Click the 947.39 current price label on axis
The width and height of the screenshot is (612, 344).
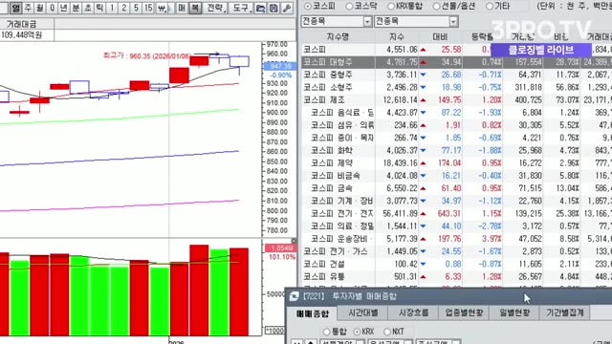point(280,66)
